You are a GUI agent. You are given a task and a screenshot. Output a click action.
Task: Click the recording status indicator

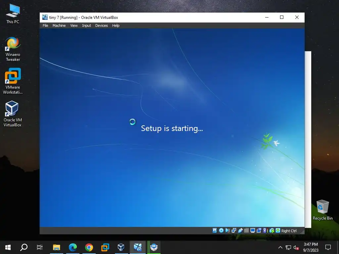point(259,231)
